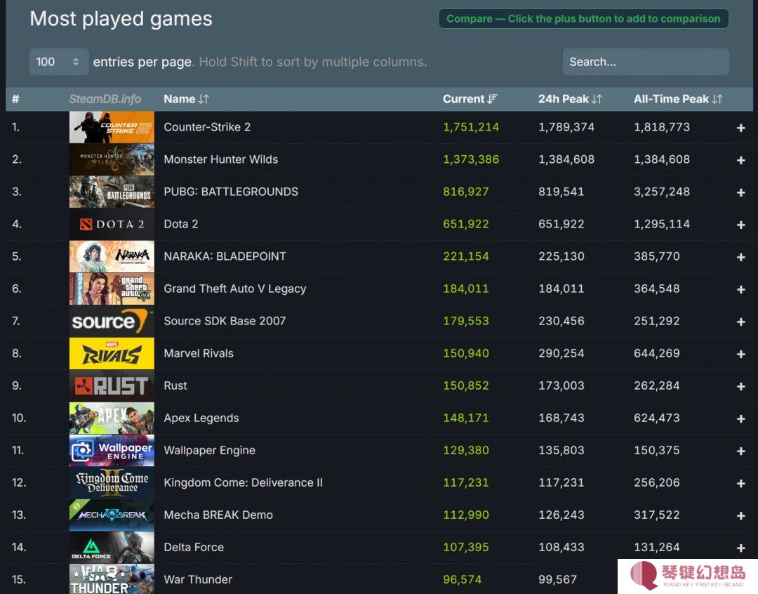This screenshot has height=594, width=758.
Task: Open Monster Hunter Wilds name link
Action: (x=221, y=159)
